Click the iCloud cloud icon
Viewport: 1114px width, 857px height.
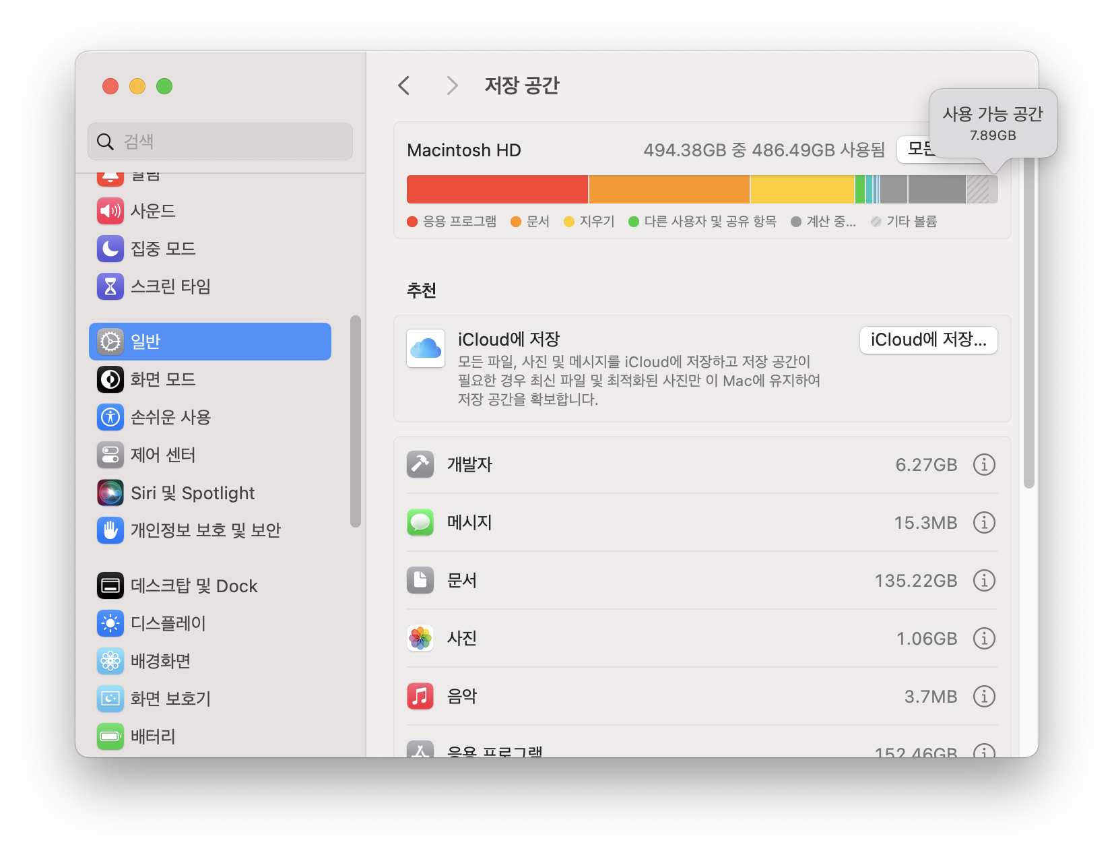click(426, 348)
